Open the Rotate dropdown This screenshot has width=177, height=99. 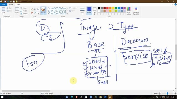24,14
